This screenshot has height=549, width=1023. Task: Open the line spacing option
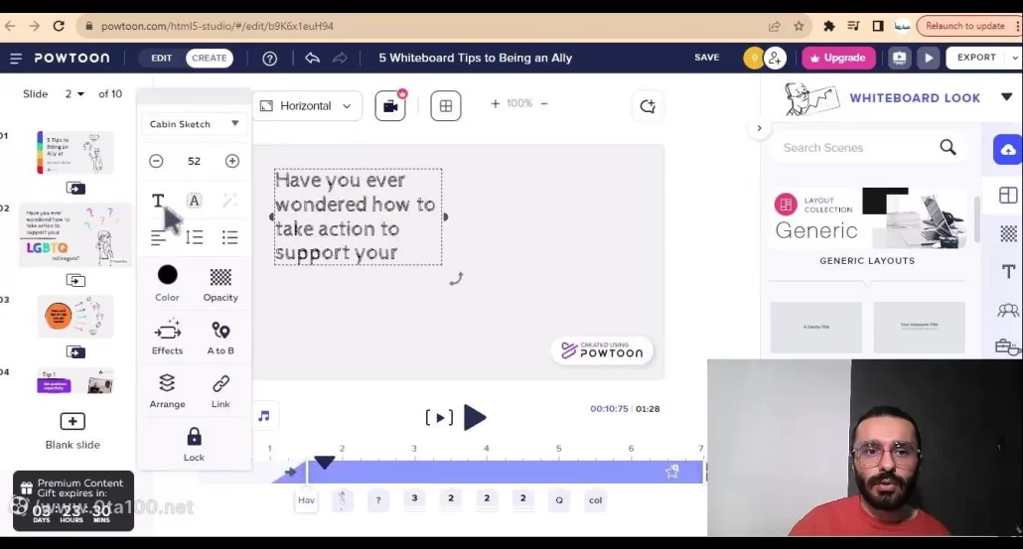point(194,237)
